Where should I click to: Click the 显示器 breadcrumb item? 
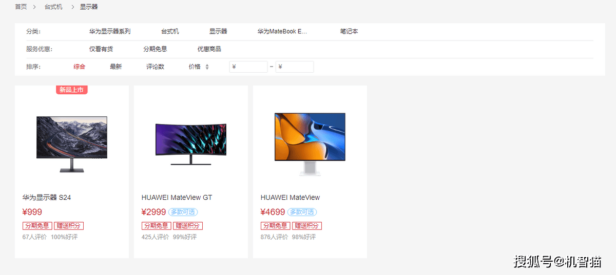[89, 7]
